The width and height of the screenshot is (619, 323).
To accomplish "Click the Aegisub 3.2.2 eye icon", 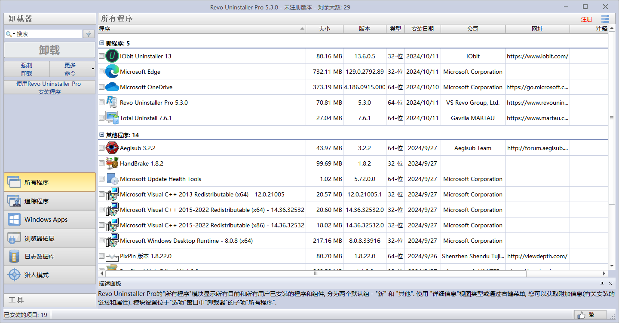I will coord(112,148).
